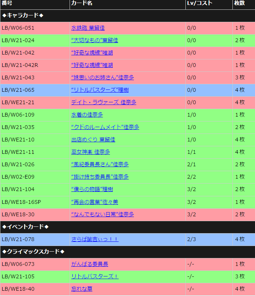Open the 水鉄砲 葉留佳 card link

point(88,28)
